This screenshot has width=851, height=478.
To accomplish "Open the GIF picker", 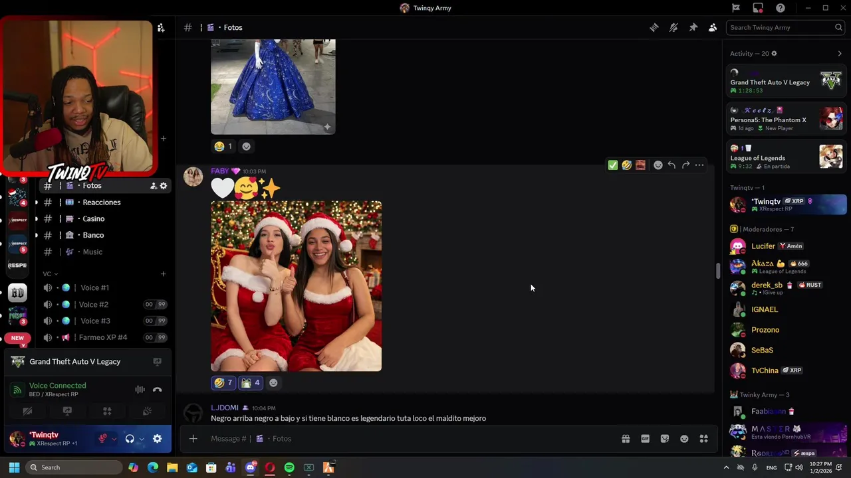I will [645, 439].
